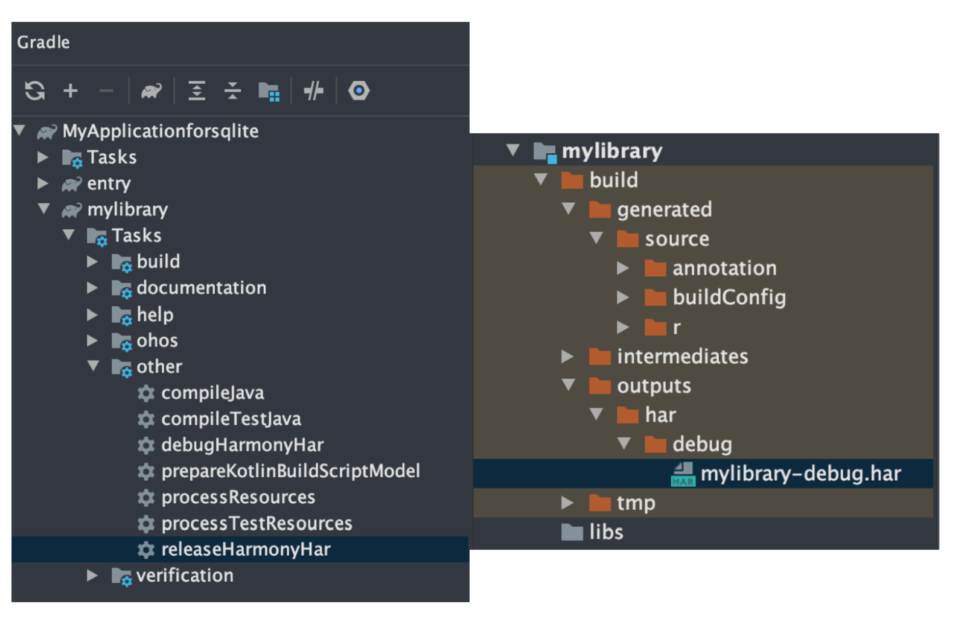
Task: Expand the help task group arrow
Action: [x=92, y=314]
